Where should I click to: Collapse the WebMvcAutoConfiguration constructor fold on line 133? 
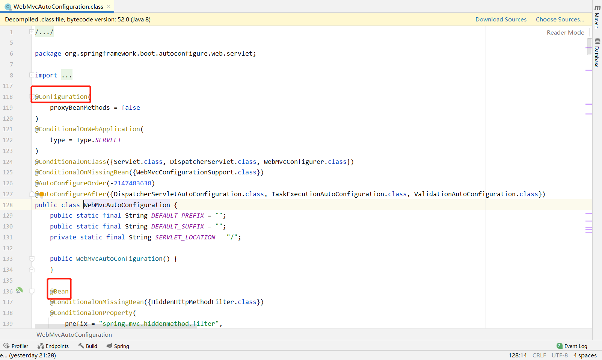32,259
